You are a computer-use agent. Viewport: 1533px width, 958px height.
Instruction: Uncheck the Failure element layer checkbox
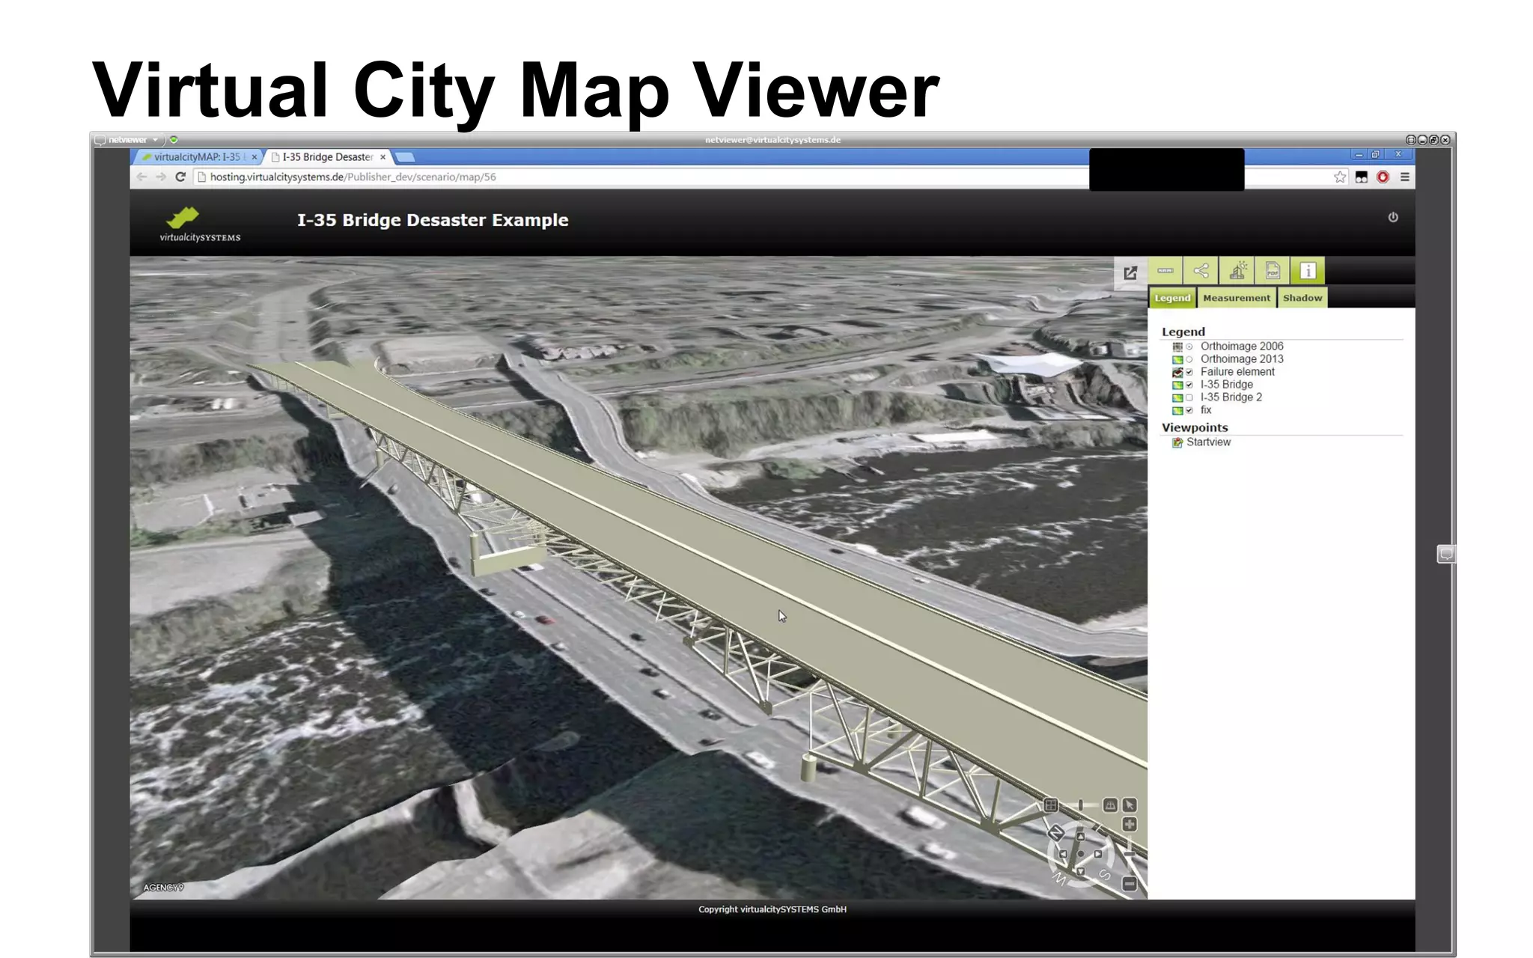coord(1189,372)
